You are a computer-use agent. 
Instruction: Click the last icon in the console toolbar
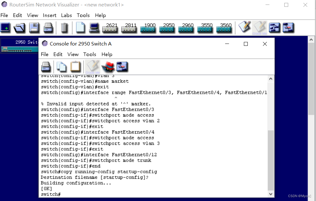(122, 67)
